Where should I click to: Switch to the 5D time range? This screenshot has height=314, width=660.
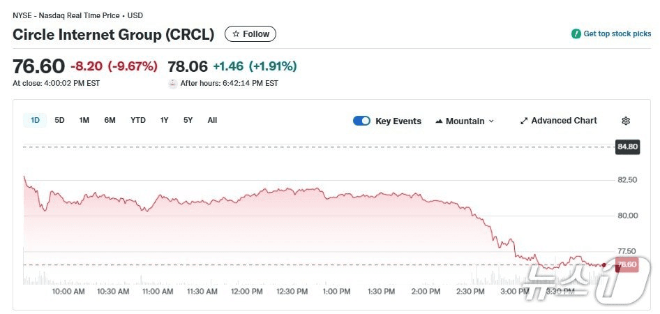[59, 120]
